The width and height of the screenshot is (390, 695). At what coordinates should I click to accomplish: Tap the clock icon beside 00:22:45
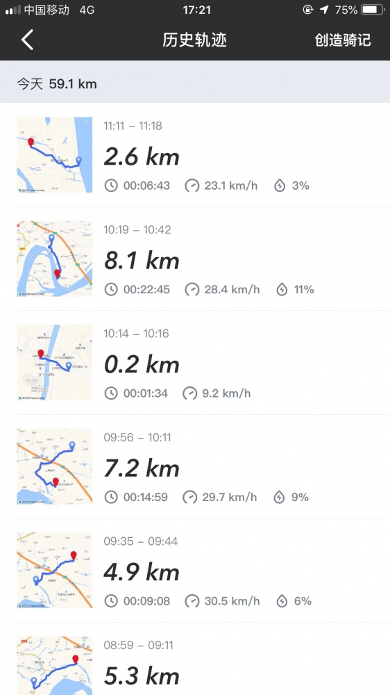tap(111, 289)
